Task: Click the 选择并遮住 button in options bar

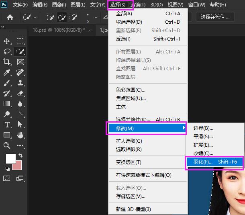Action: pyautogui.click(x=215, y=17)
